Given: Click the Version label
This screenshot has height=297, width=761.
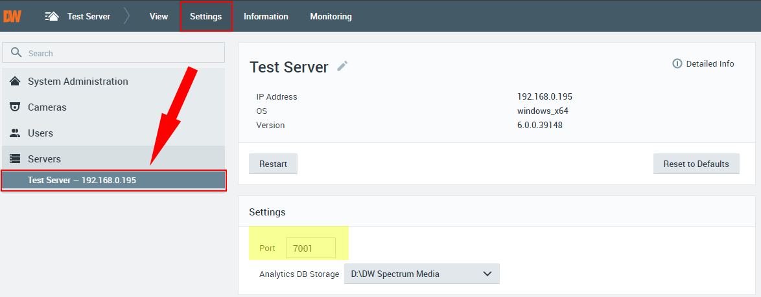Looking at the screenshot, I should point(270,125).
